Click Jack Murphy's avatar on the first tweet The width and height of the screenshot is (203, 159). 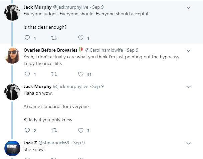point(12,12)
